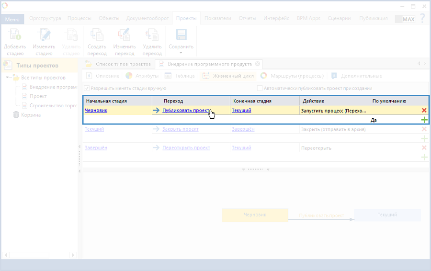Enable 'Автоматически публиковать проект при создании' checkbox

pos(260,88)
